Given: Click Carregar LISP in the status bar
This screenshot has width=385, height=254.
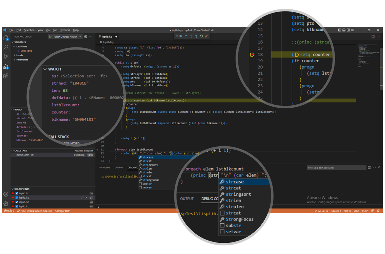Looking at the screenshot, I should pos(62,211).
